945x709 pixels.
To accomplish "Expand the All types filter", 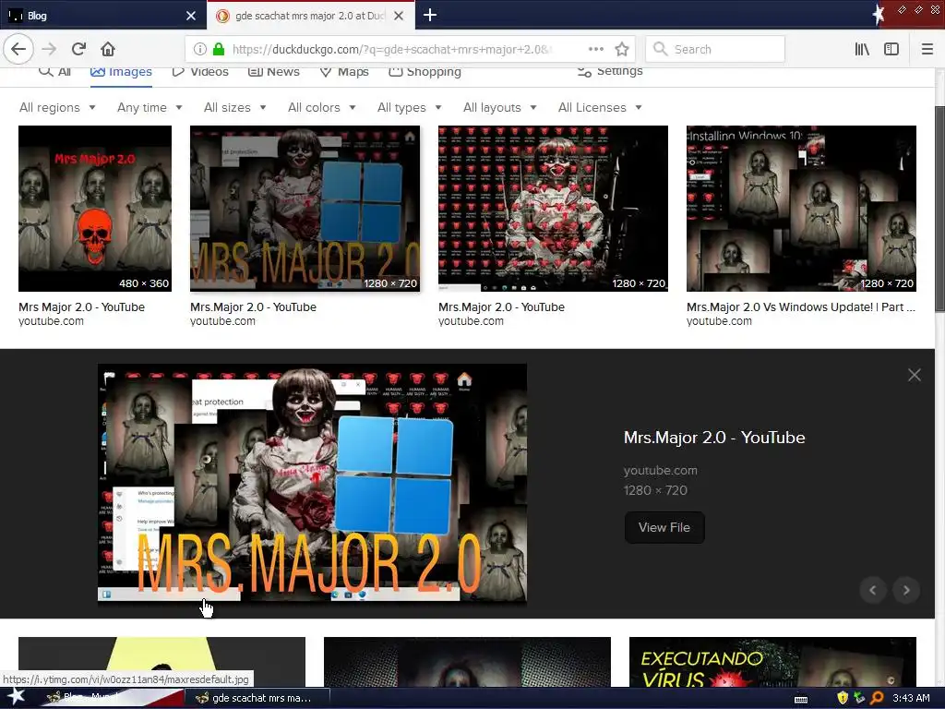I will 409,107.
